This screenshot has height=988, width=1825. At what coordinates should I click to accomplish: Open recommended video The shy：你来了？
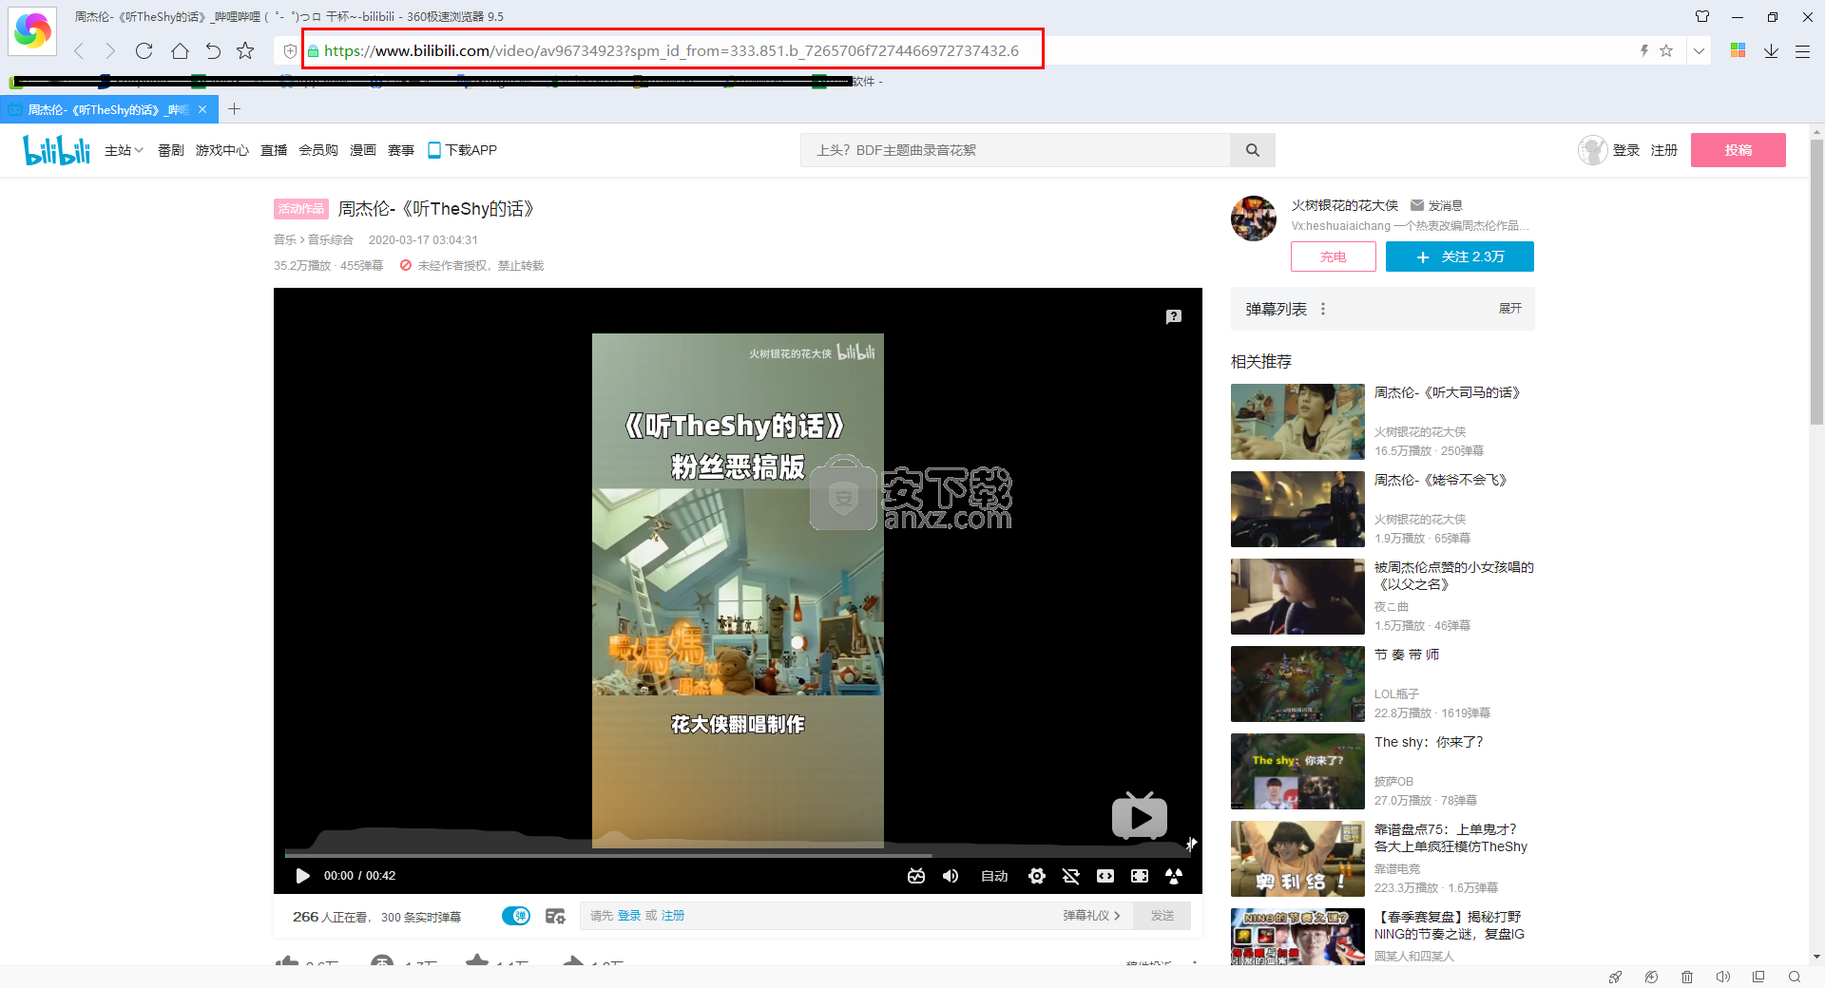pos(1429,742)
